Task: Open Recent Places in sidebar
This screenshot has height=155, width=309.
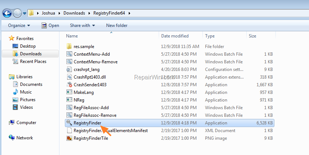Action: pyautogui.click(x=33, y=61)
